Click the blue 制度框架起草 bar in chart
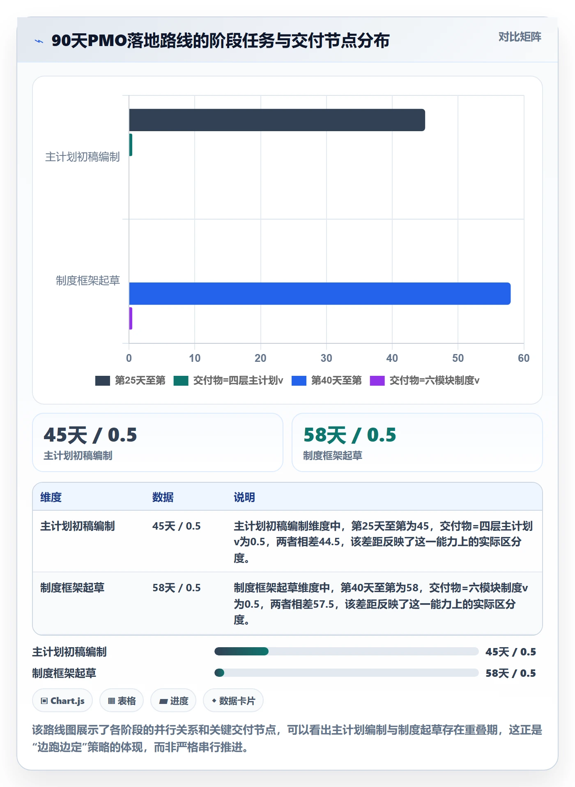575x787 pixels. pyautogui.click(x=320, y=294)
